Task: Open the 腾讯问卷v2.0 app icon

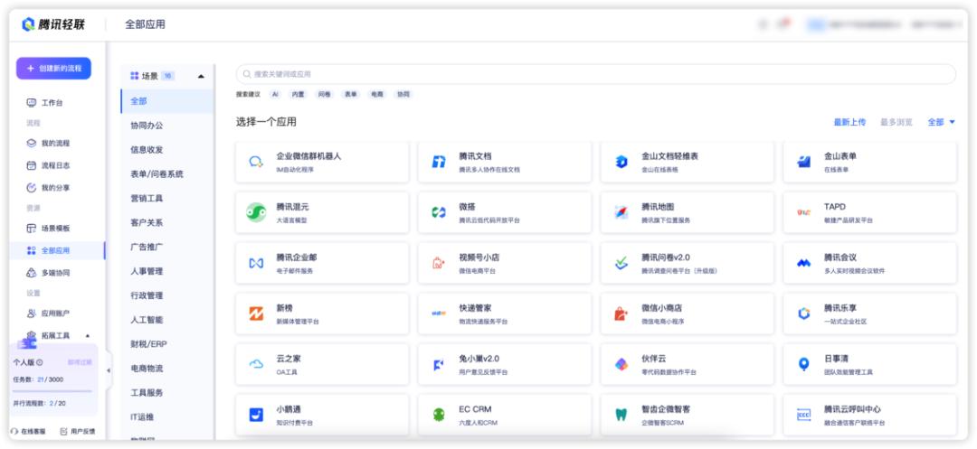Action: coord(621,263)
